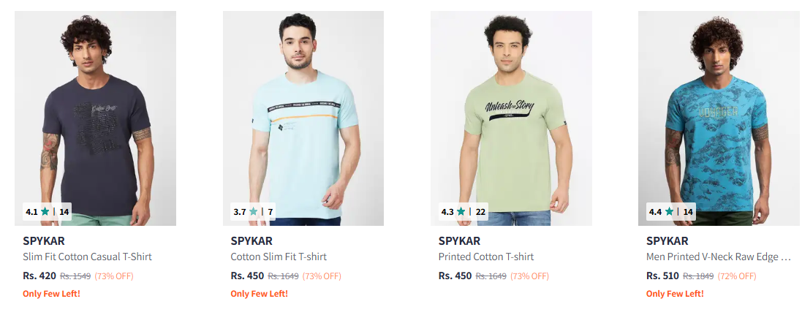The width and height of the screenshot is (802, 315).
Task: Click the 3.7 star rating badge
Action: (x=253, y=212)
